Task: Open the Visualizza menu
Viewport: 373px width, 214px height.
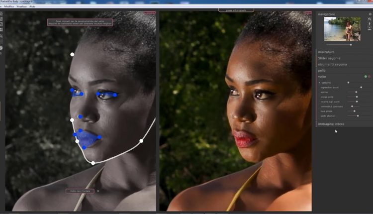Action: click(x=21, y=6)
